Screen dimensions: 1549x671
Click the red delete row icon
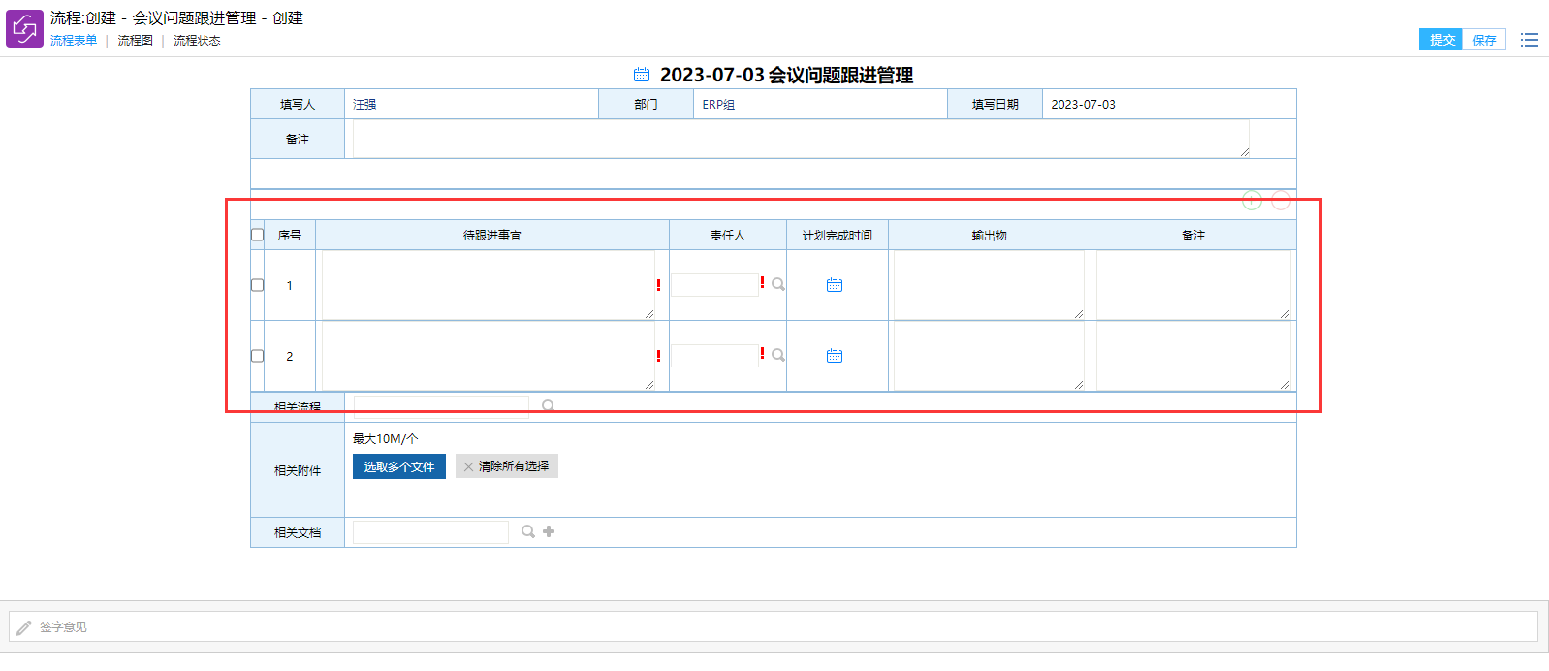(1280, 201)
